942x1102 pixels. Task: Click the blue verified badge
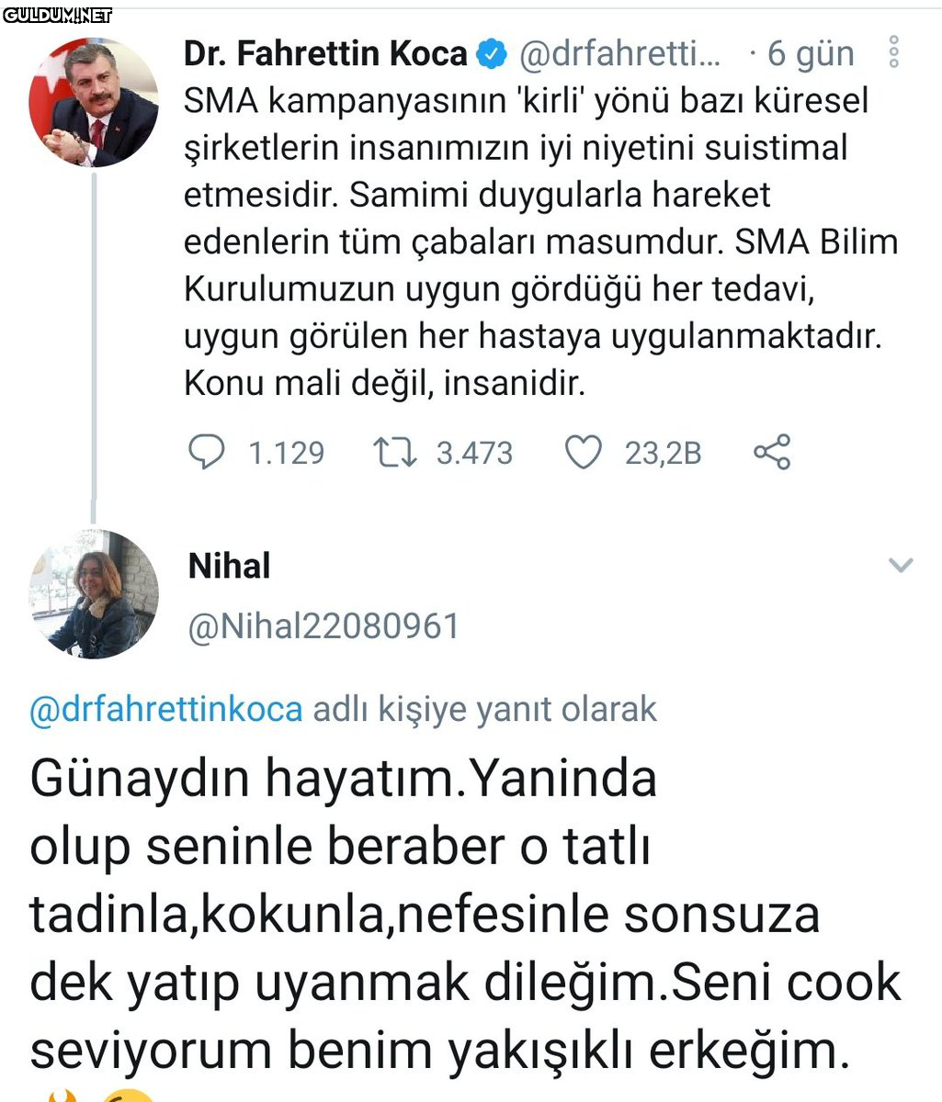493,54
